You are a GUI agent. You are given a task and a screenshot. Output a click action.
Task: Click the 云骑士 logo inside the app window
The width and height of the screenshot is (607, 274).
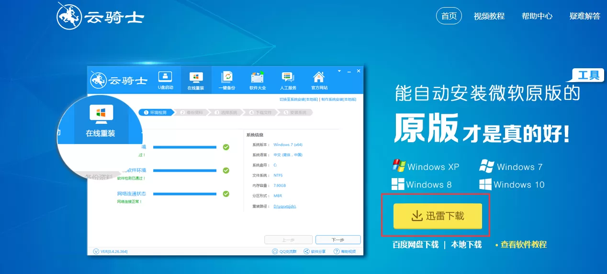[119, 80]
